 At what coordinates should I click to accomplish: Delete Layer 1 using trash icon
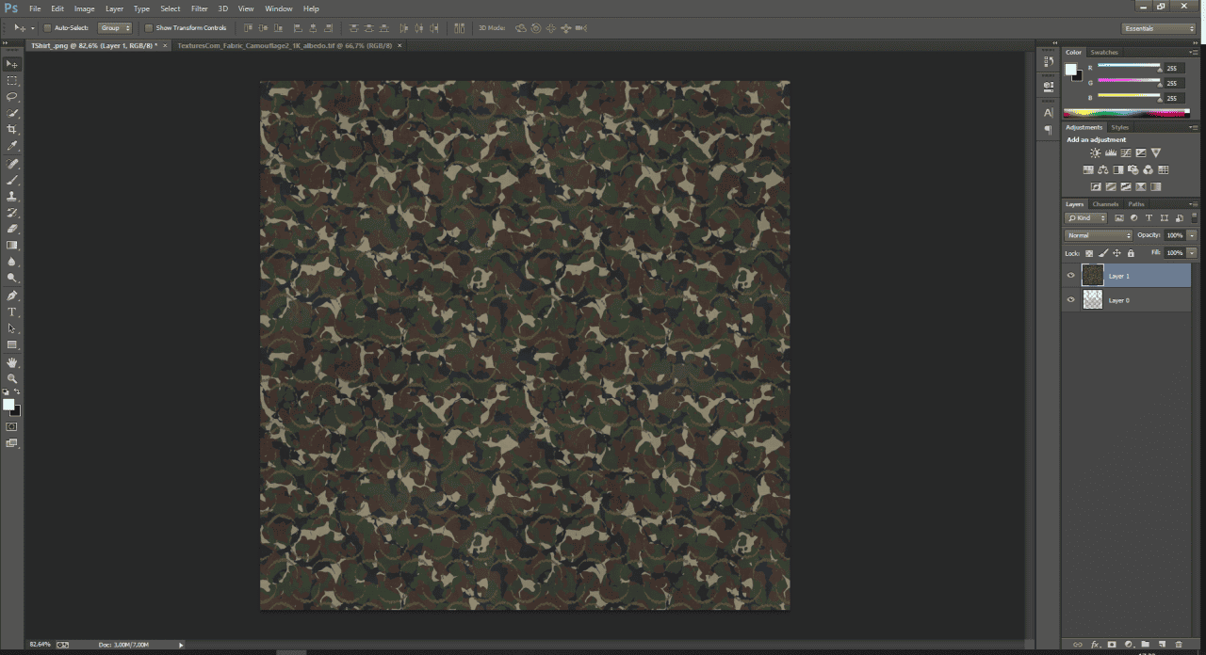click(x=1179, y=645)
